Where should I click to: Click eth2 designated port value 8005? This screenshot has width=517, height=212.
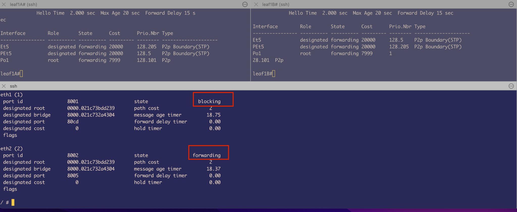[x=73, y=175]
